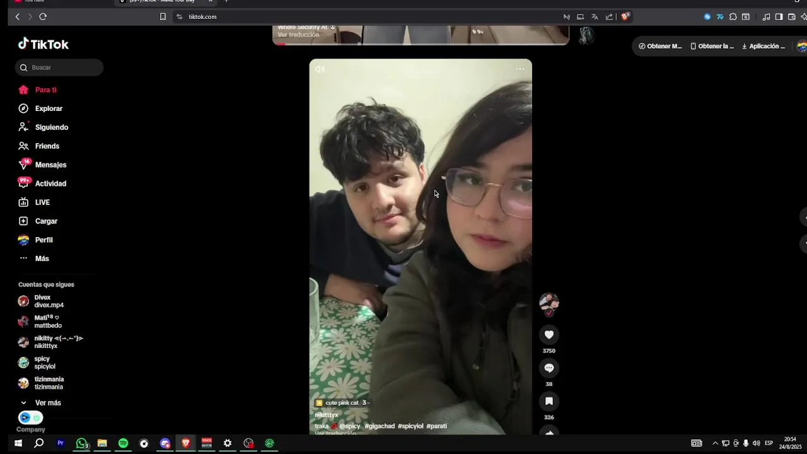
Task: Click the TikTok logo
Action: [43, 44]
